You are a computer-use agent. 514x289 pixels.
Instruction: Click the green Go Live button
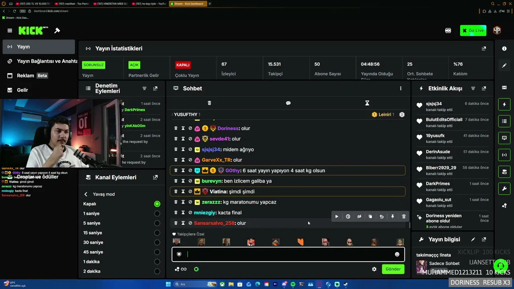point(473,31)
